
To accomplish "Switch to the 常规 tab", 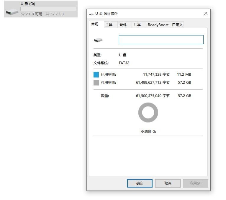I will coord(95,24).
